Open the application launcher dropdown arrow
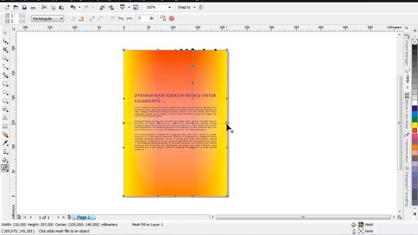Viewport: 418px width, 235px height. click(x=129, y=7)
